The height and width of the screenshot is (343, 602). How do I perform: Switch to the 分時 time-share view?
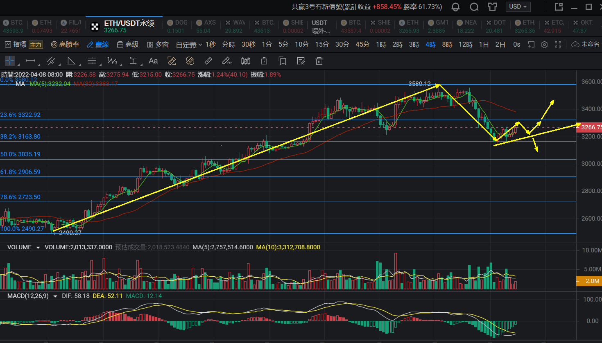229,44
